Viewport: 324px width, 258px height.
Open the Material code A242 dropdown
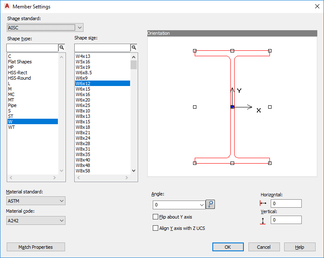[x=36, y=220]
